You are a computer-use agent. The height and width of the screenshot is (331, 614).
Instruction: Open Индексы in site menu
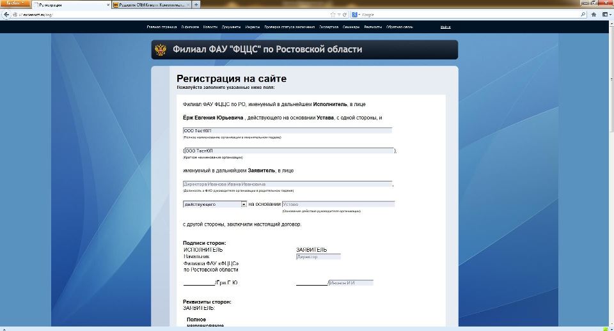[253, 27]
